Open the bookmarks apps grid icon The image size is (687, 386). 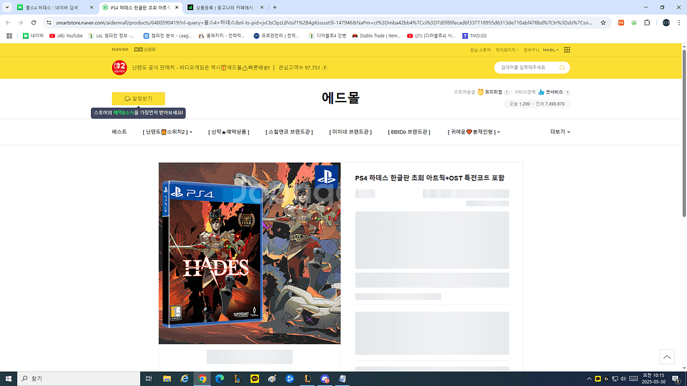pyautogui.click(x=9, y=36)
